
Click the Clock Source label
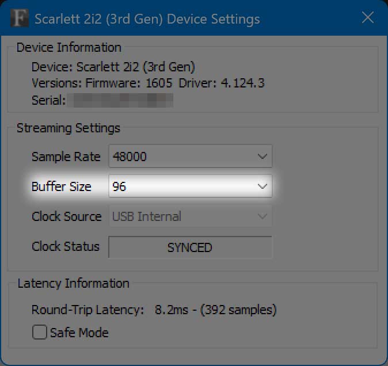point(67,216)
